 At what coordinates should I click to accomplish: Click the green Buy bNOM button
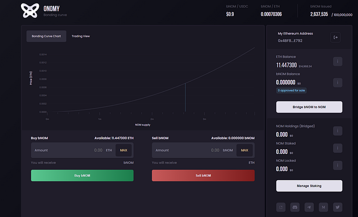click(x=82, y=176)
